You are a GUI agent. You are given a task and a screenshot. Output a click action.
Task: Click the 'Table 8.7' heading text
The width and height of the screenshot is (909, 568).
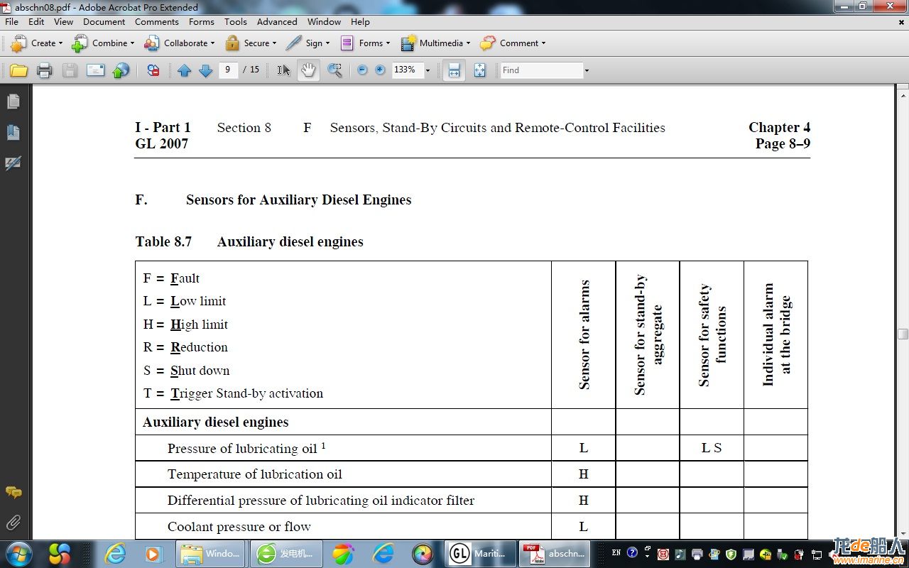pyautogui.click(x=163, y=241)
